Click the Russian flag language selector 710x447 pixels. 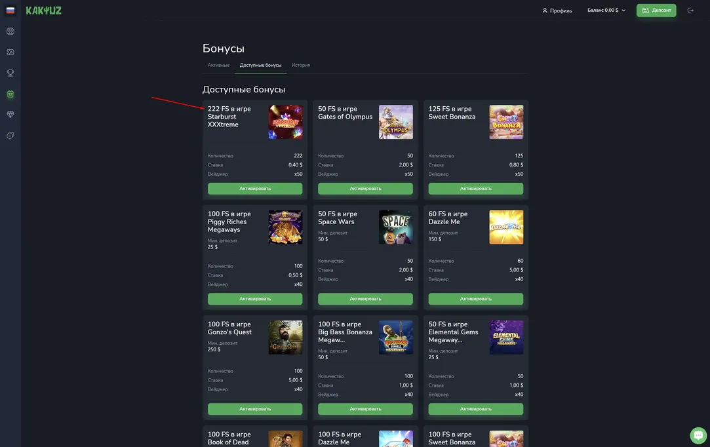click(x=10, y=10)
